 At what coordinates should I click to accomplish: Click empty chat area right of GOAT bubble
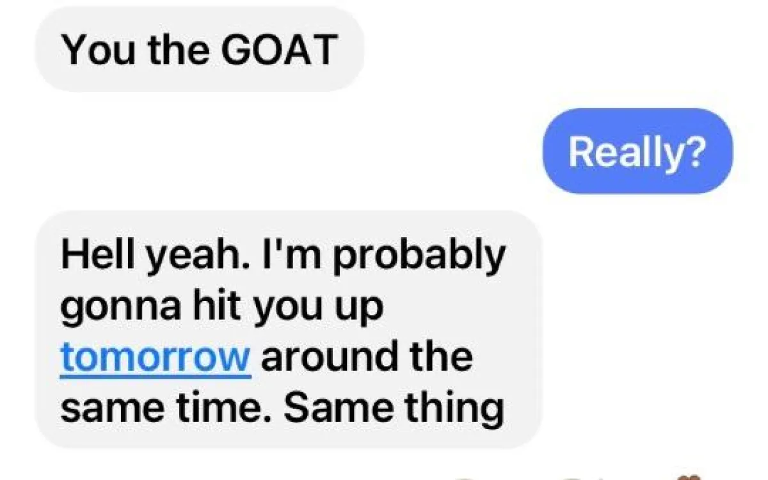563,49
